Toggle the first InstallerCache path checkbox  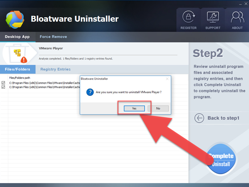[x=3, y=83]
